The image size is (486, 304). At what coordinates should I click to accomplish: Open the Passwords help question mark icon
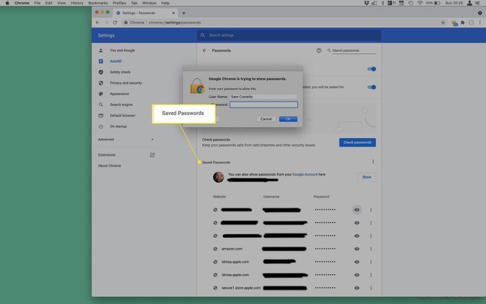click(319, 50)
